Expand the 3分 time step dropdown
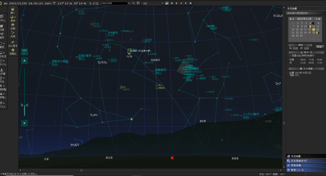The height and width of the screenshot is (176, 326). (x=162, y=3)
